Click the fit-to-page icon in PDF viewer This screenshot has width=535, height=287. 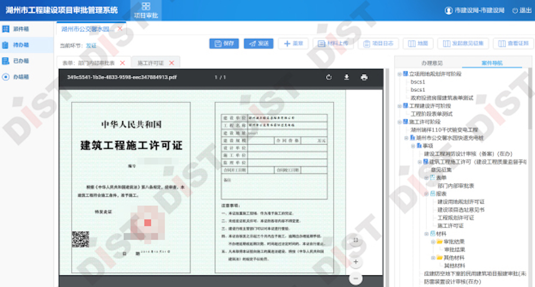(x=355, y=241)
